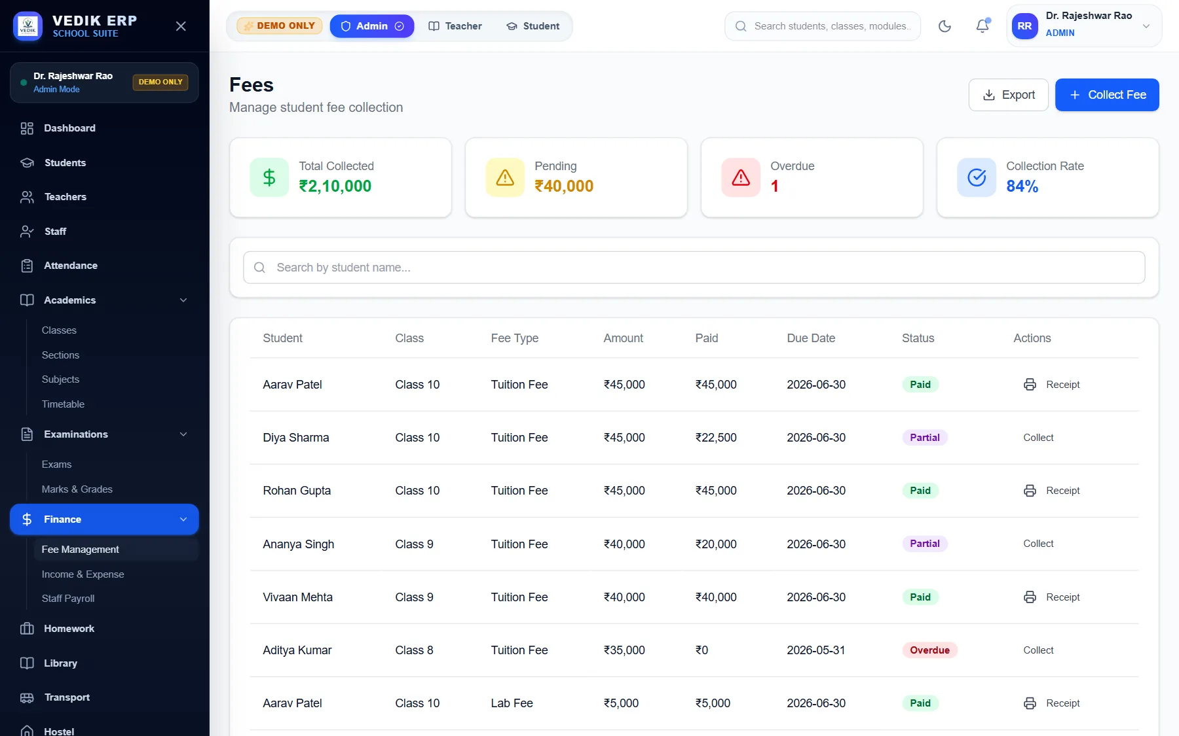Open notifications bell
Viewport: 1179px width, 736px height.
click(982, 26)
